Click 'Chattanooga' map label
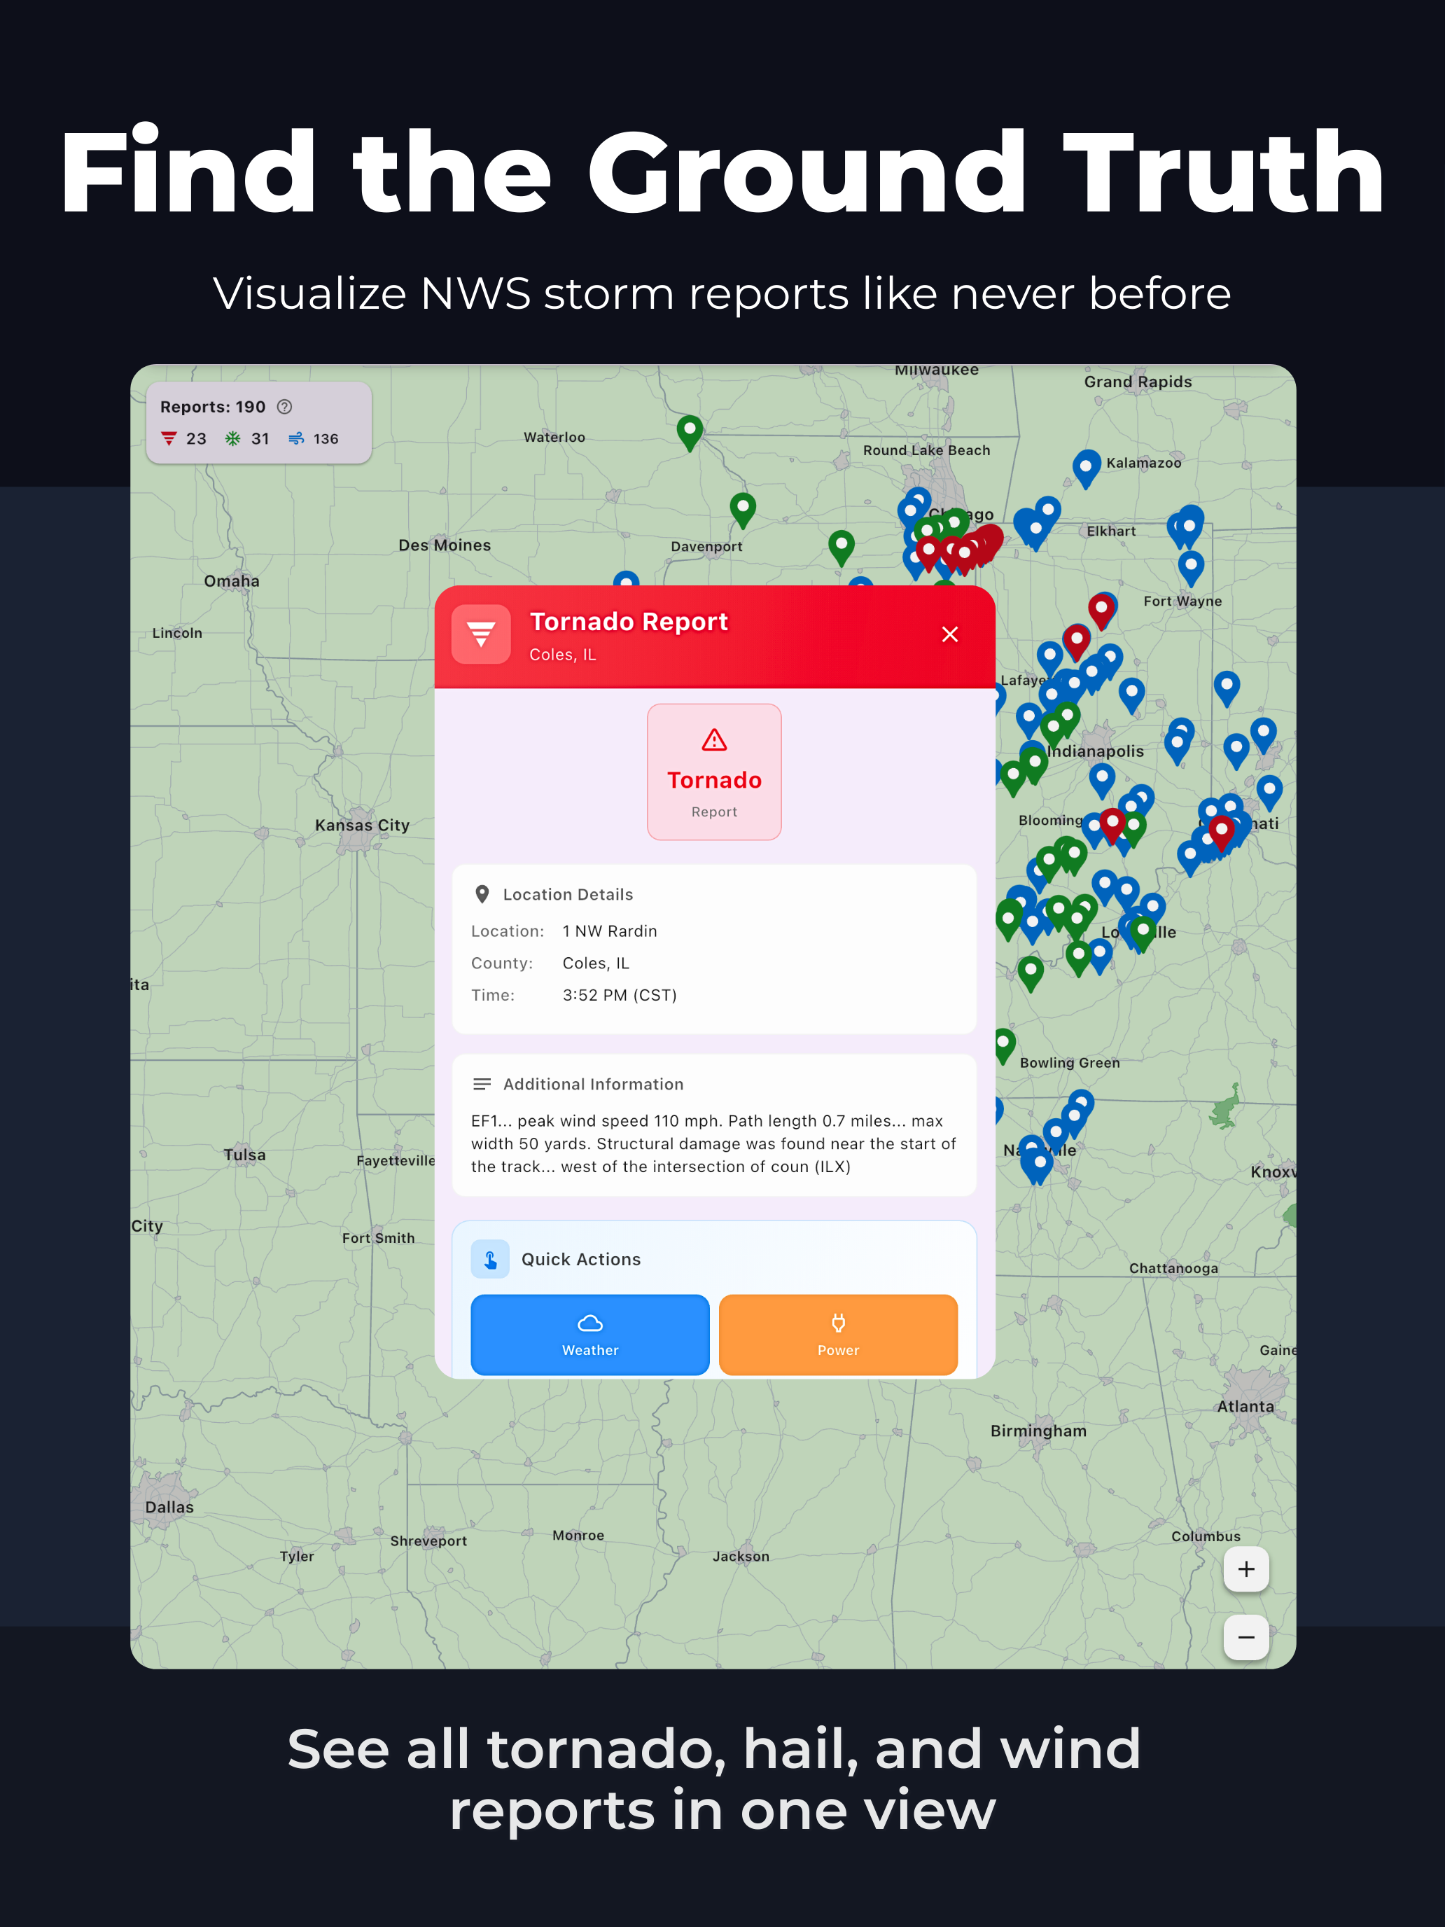1445x1927 pixels. (1173, 1268)
